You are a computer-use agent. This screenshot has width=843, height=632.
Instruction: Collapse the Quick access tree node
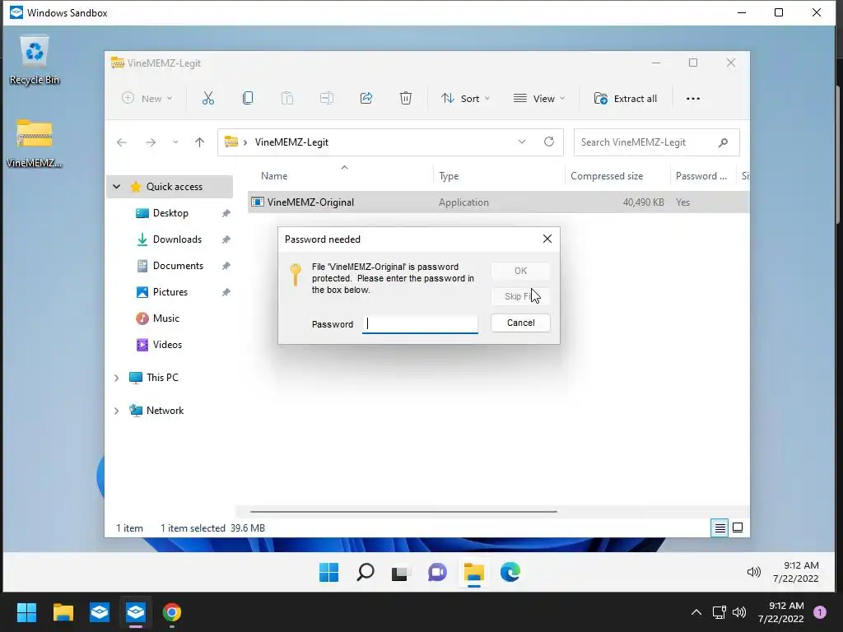point(117,187)
